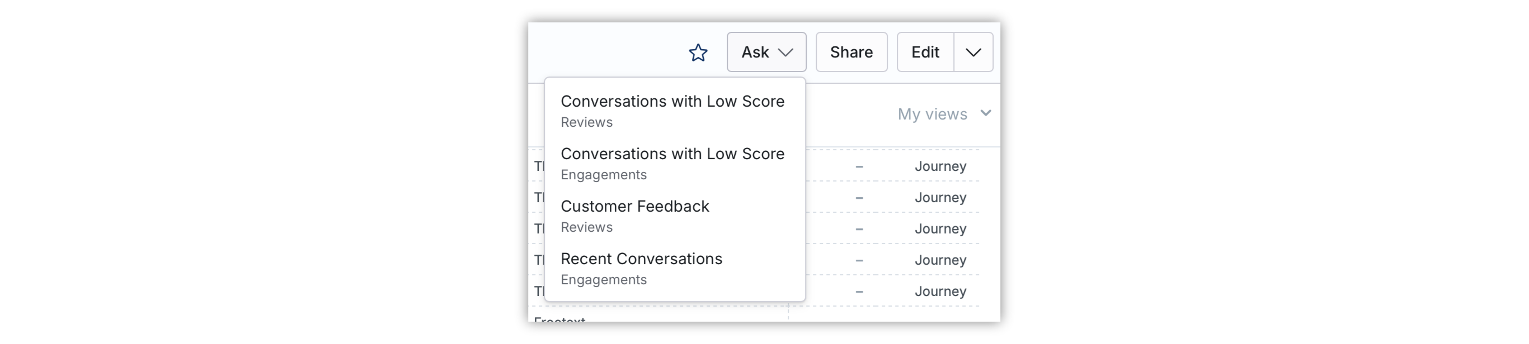Click the chevron inside the Ask button
The width and height of the screenshot is (1529, 344).
(x=785, y=52)
